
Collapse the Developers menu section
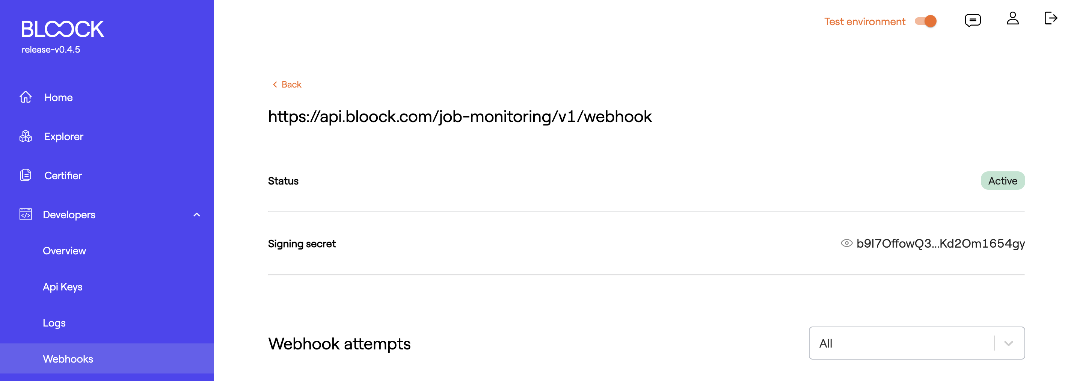coord(196,215)
